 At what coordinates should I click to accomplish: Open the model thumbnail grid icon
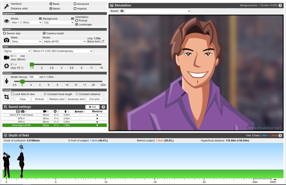(x=40, y=18)
